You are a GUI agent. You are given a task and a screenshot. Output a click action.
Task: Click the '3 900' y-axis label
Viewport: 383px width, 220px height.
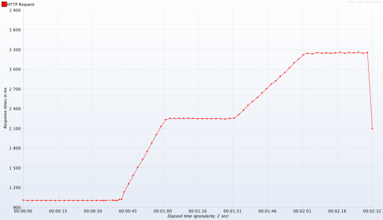(15, 10)
